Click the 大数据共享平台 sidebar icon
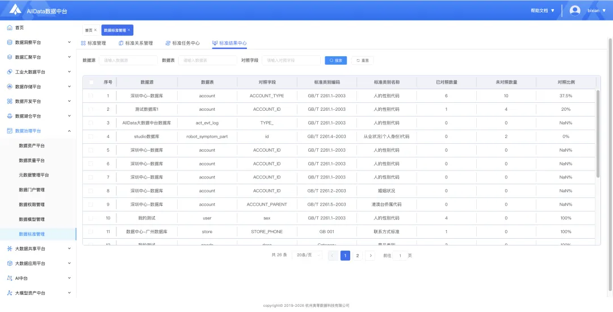The width and height of the screenshot is (613, 312). (x=10, y=248)
